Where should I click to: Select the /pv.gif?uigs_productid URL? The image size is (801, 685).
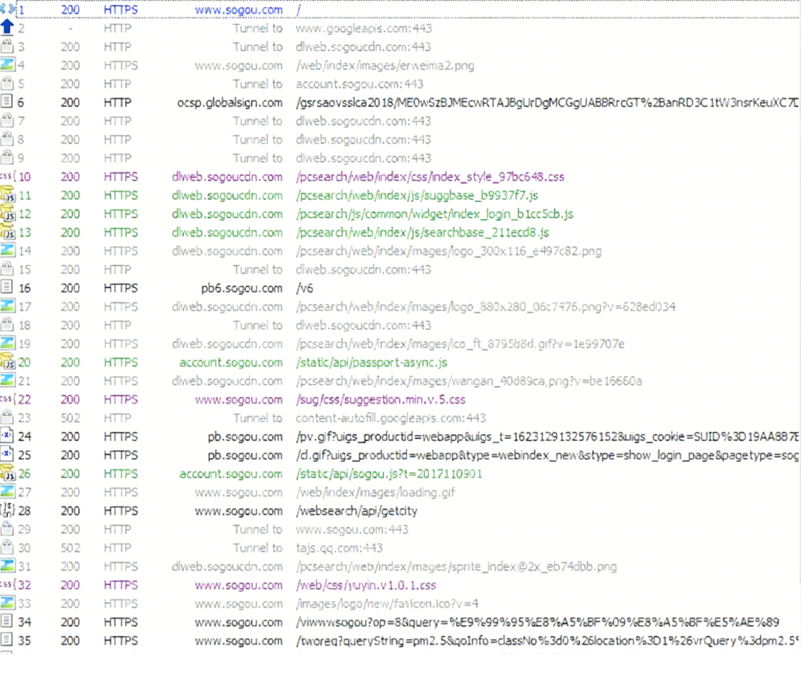547,437
